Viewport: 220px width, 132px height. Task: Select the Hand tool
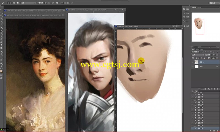coord(1,63)
